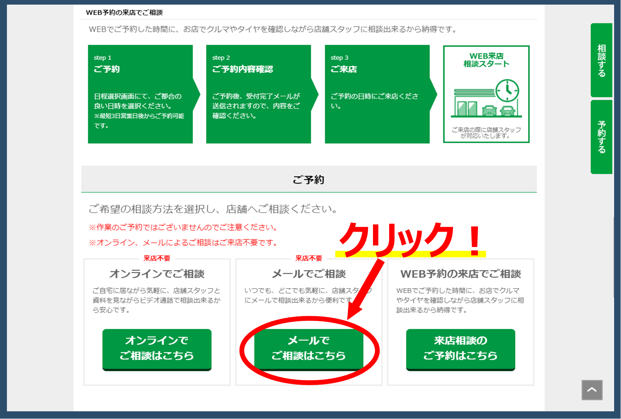Open the 相談する side tab

coord(601,60)
